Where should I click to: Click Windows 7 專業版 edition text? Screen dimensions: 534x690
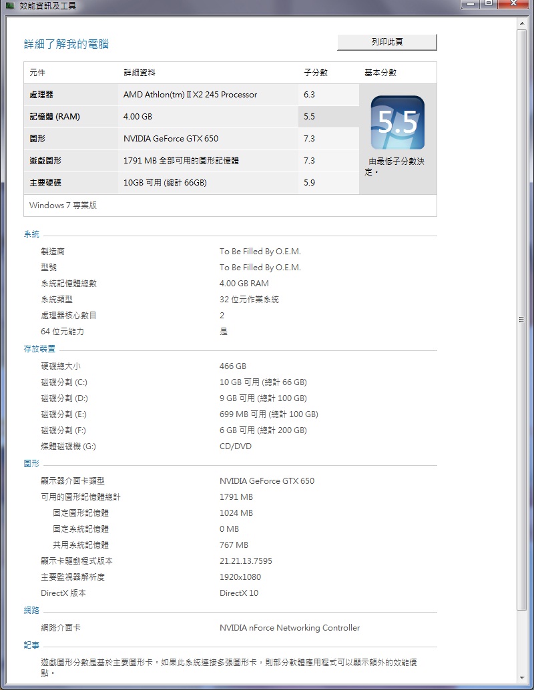pos(63,206)
